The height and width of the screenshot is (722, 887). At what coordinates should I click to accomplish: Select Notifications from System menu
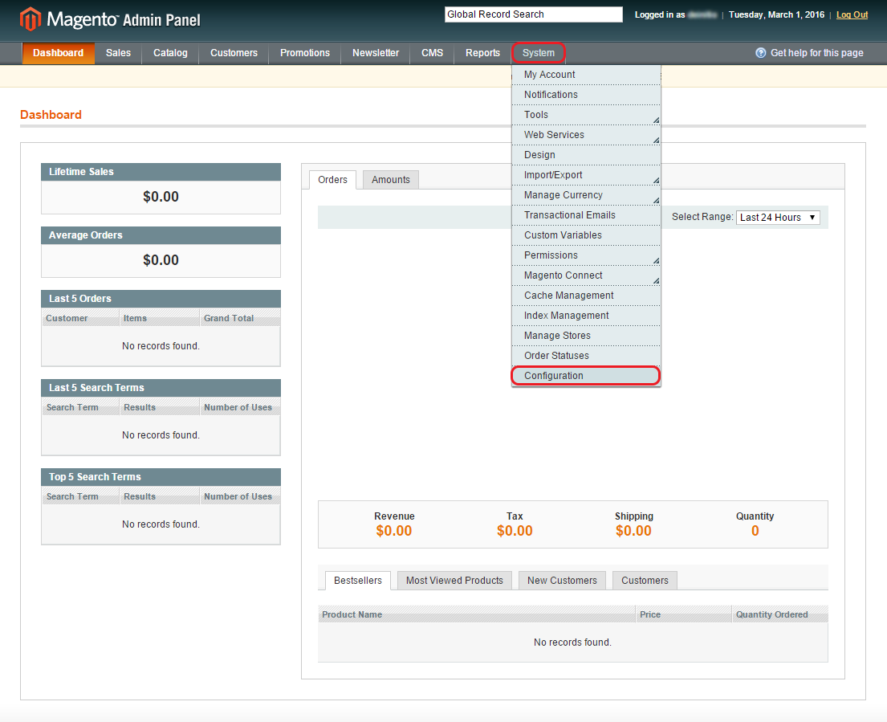(x=586, y=95)
